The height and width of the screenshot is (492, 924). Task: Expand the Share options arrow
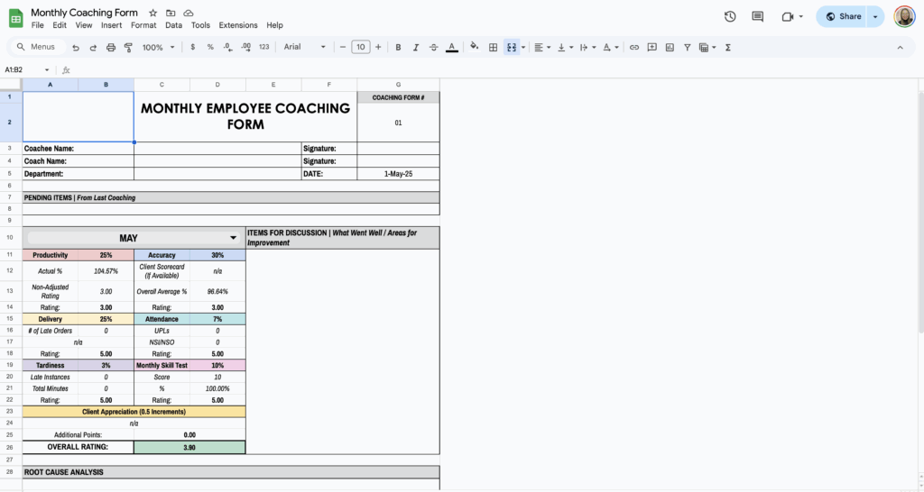tap(875, 16)
